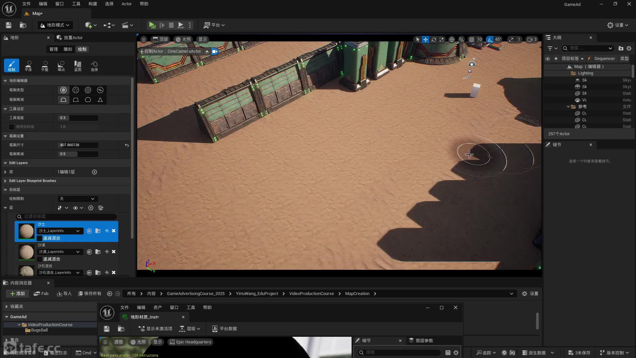Click save icon in main toolbar
Viewport: 636px width, 358px height.
(9, 25)
